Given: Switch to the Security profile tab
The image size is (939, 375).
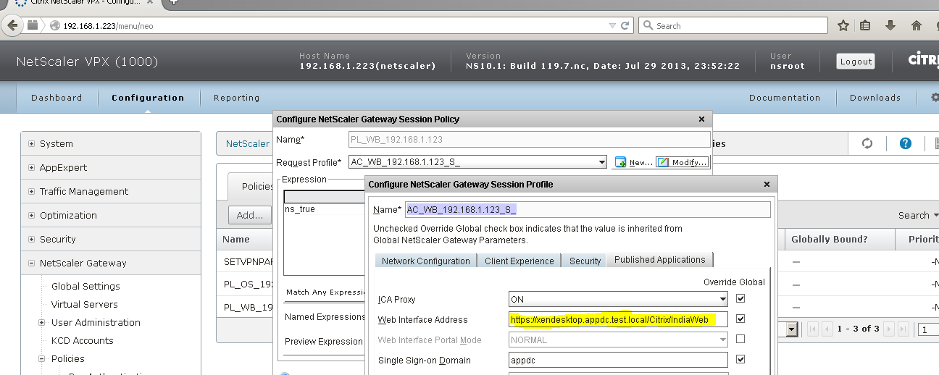Looking at the screenshot, I should coord(585,261).
